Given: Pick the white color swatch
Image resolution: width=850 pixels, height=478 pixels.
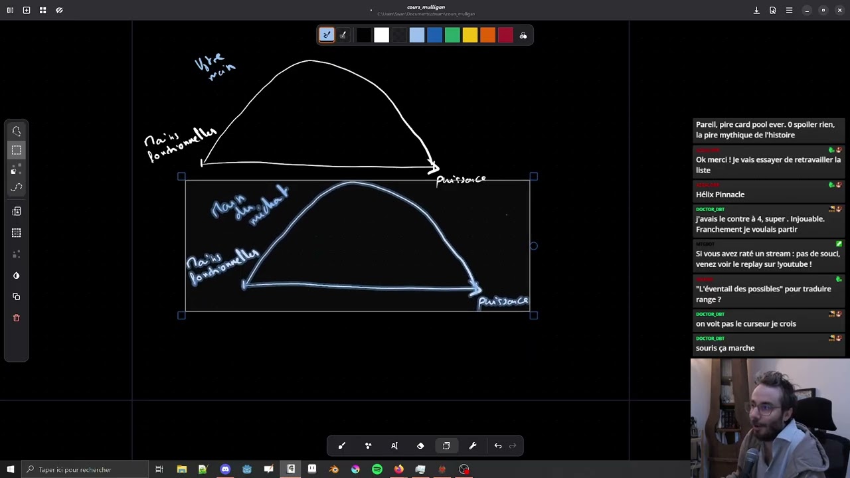Looking at the screenshot, I should (x=381, y=35).
